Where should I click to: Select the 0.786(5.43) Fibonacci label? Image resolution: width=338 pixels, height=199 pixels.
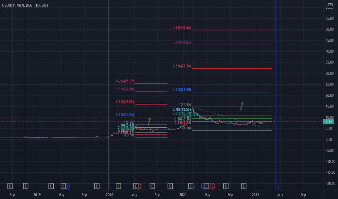coord(126,125)
